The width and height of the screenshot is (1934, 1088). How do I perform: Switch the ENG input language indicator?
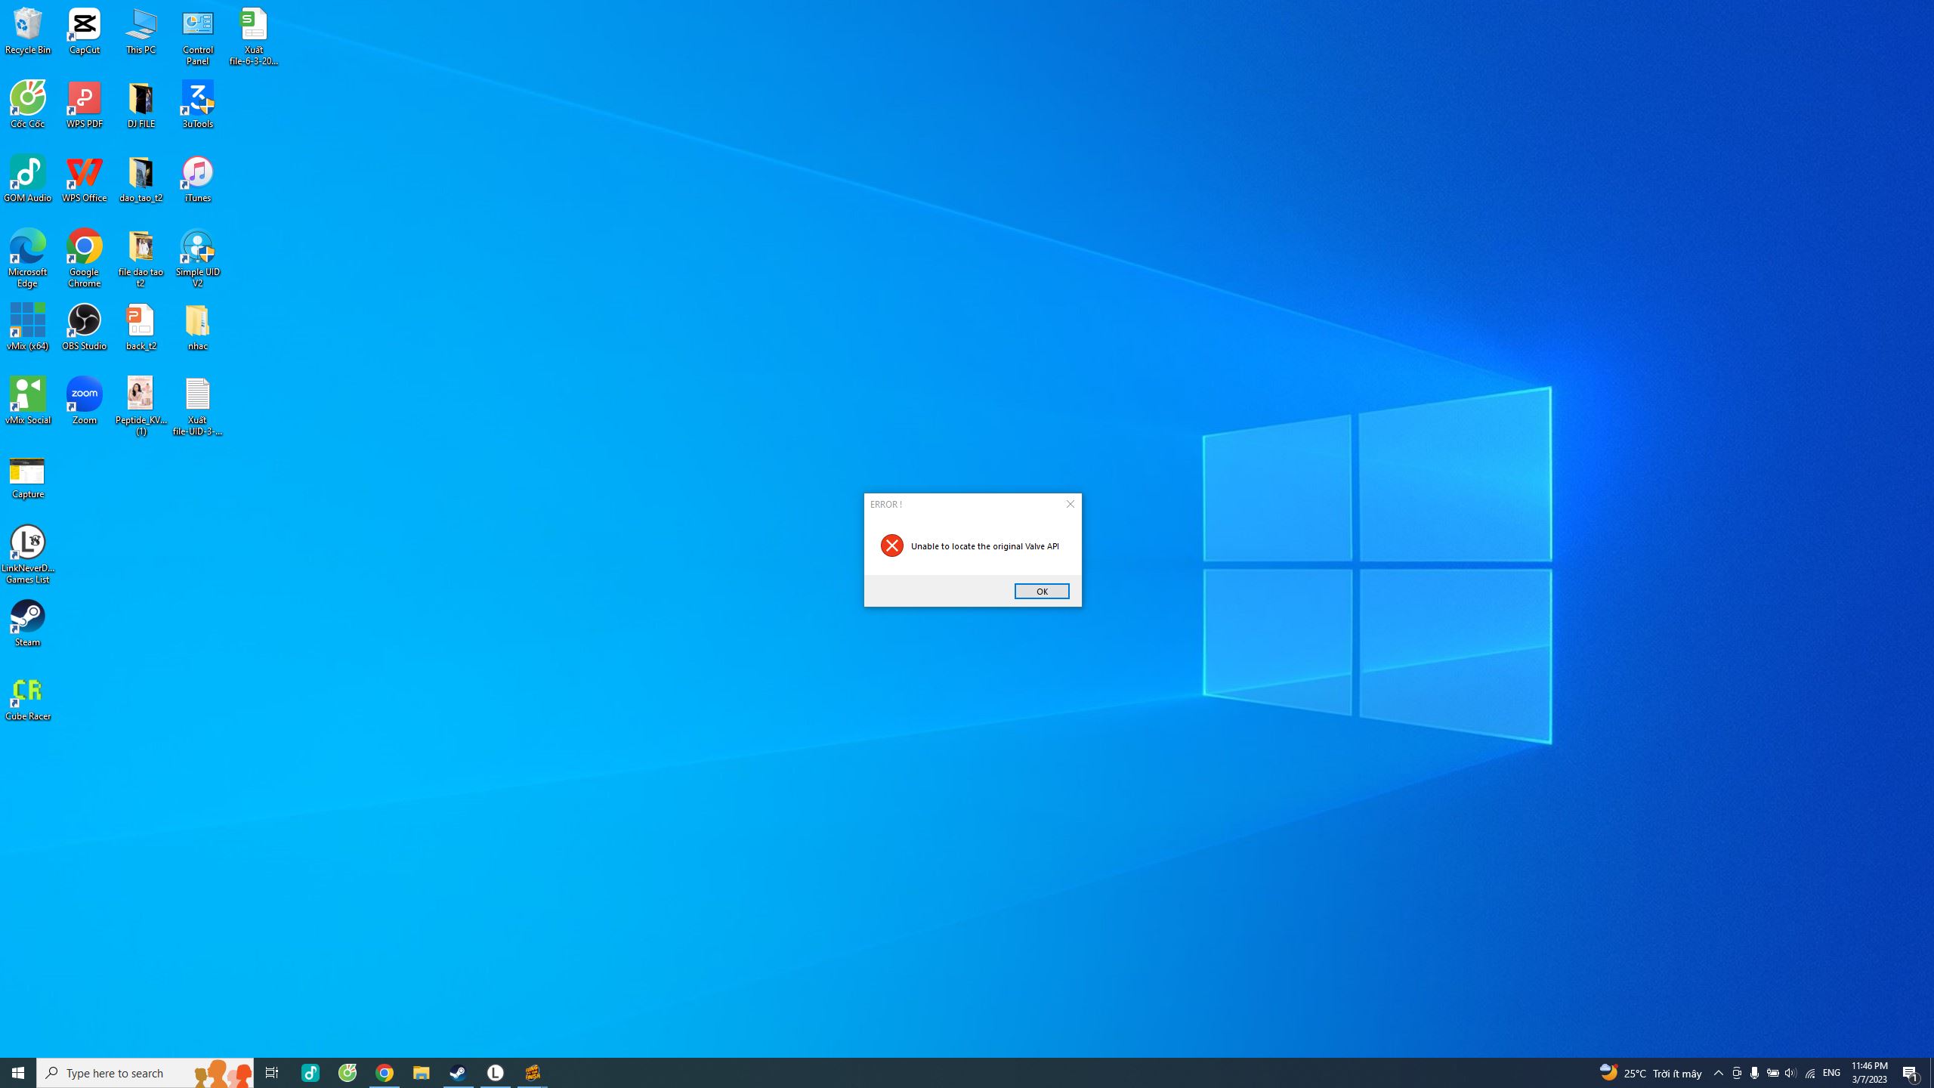click(x=1831, y=1072)
